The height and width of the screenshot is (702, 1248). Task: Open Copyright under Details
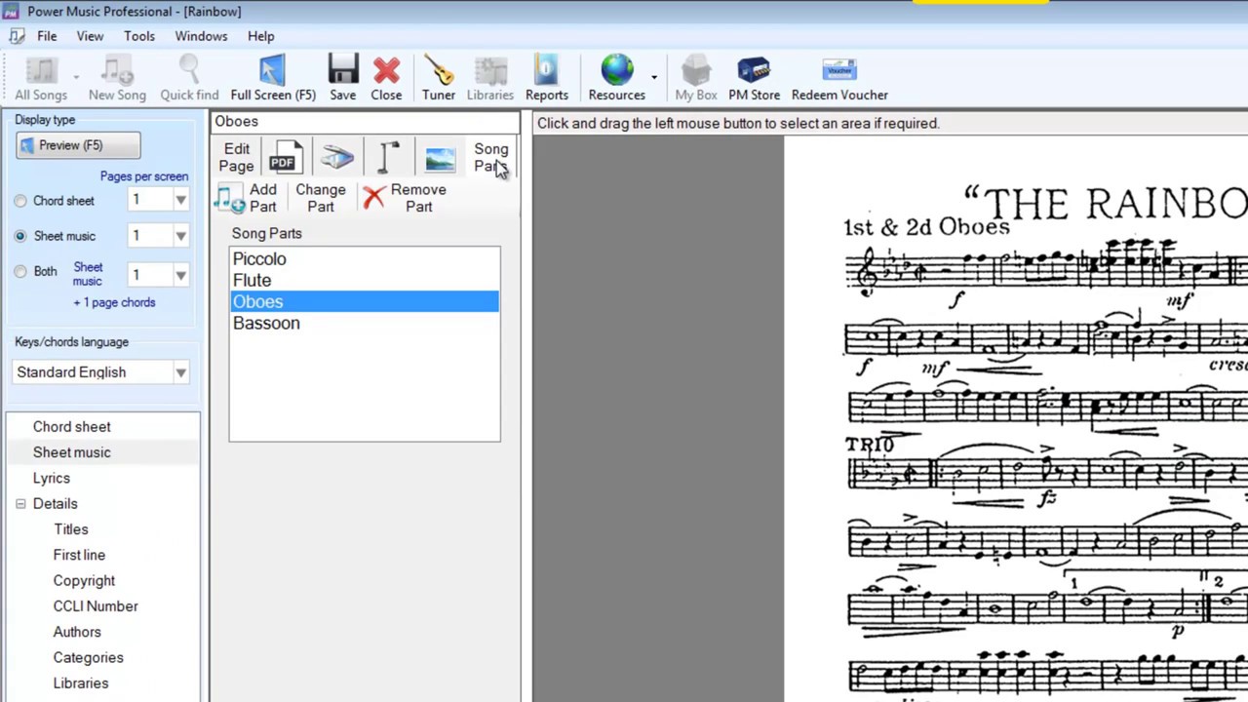pyautogui.click(x=84, y=581)
